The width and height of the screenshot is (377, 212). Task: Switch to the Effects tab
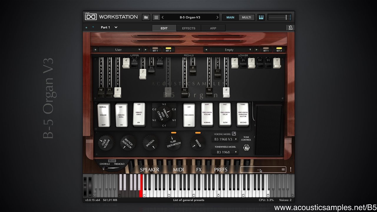click(x=188, y=28)
